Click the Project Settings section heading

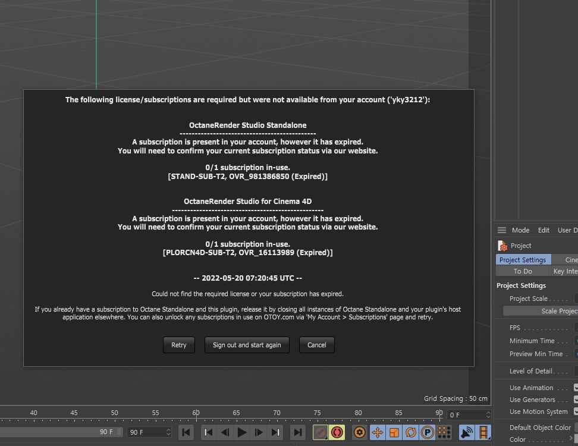tap(521, 285)
